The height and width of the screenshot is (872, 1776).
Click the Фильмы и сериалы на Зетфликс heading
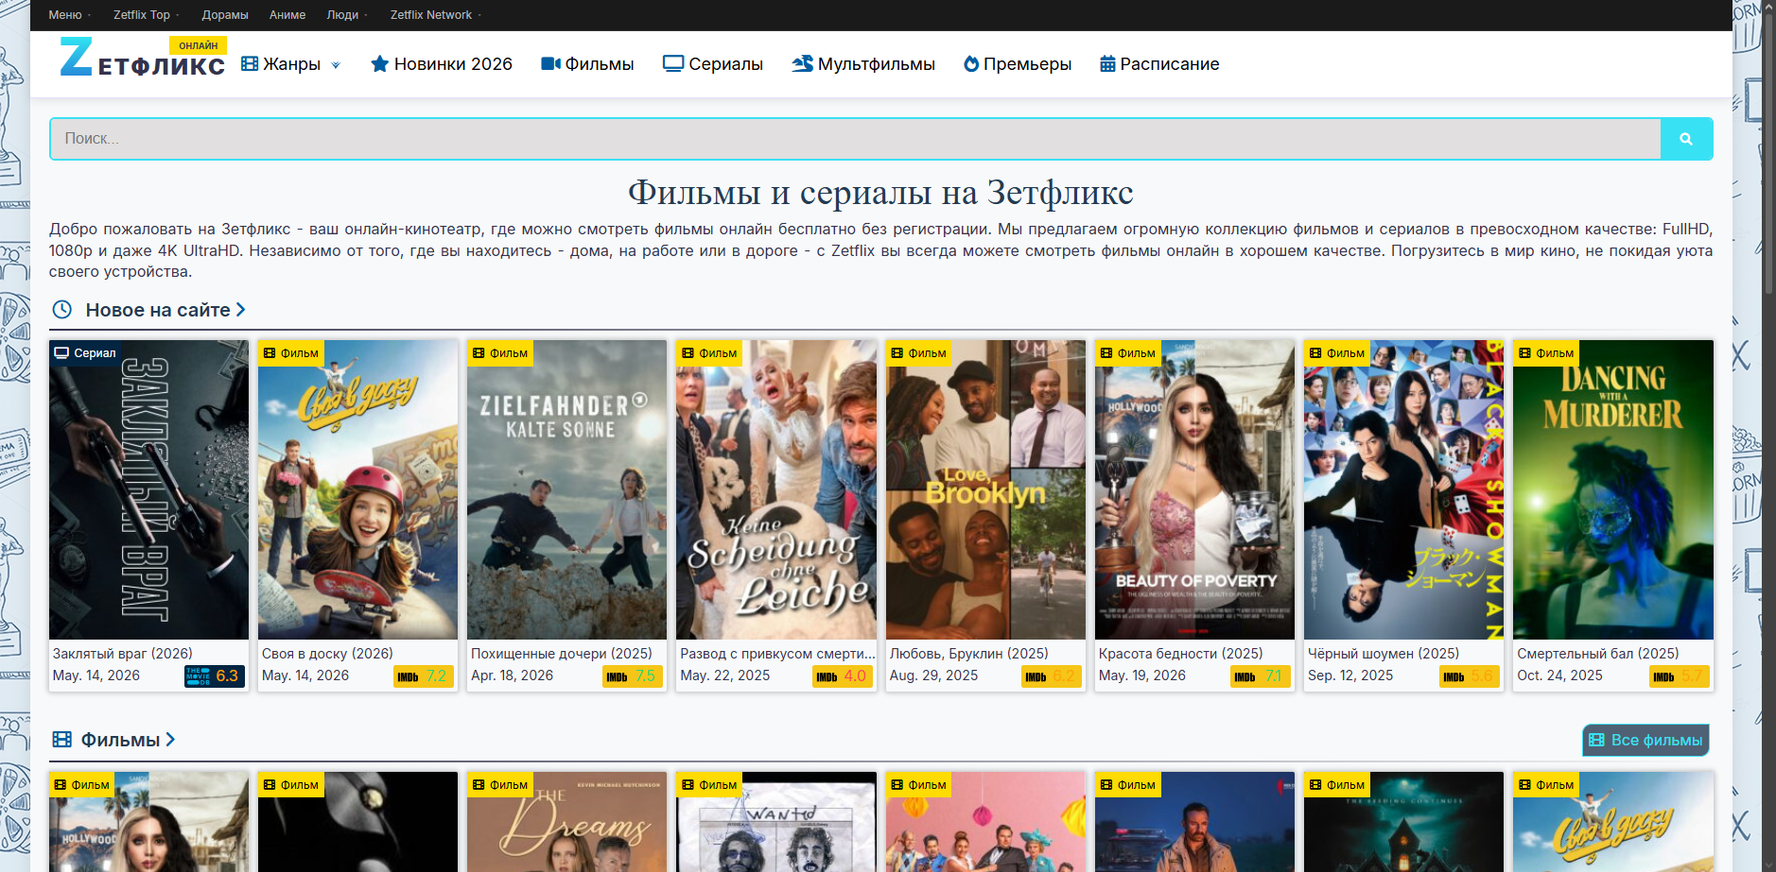click(x=880, y=193)
